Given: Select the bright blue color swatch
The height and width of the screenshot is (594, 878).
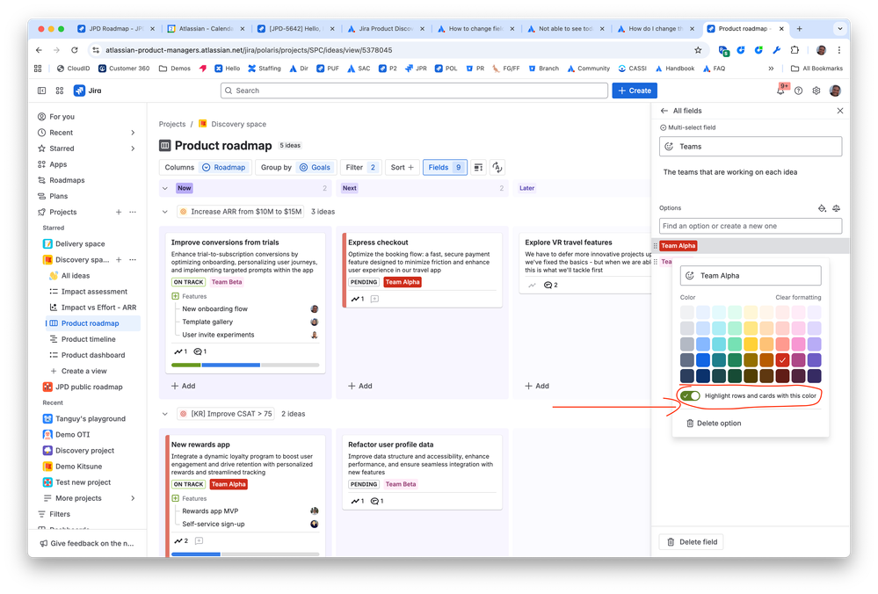Looking at the screenshot, I should 703,360.
